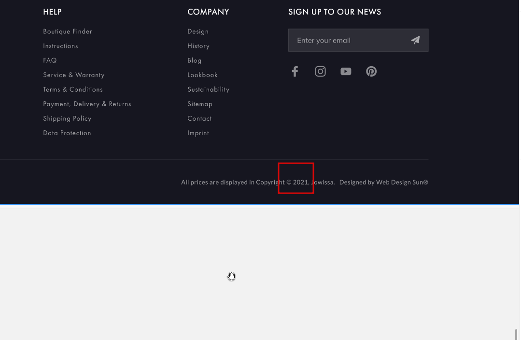
Task: Open the FAQ link
Action: pos(50,60)
